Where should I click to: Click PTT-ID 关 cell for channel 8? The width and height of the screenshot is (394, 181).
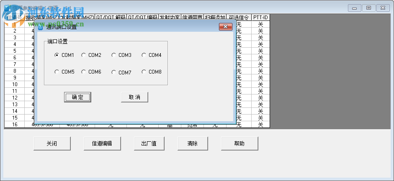260,71
